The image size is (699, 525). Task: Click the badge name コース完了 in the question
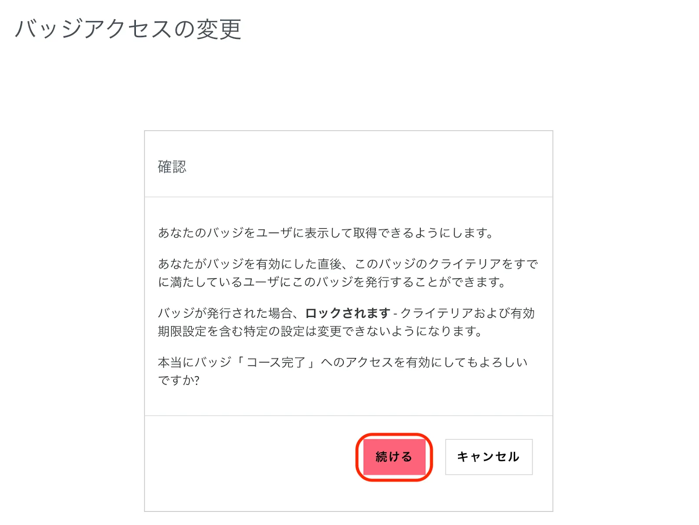[275, 362]
